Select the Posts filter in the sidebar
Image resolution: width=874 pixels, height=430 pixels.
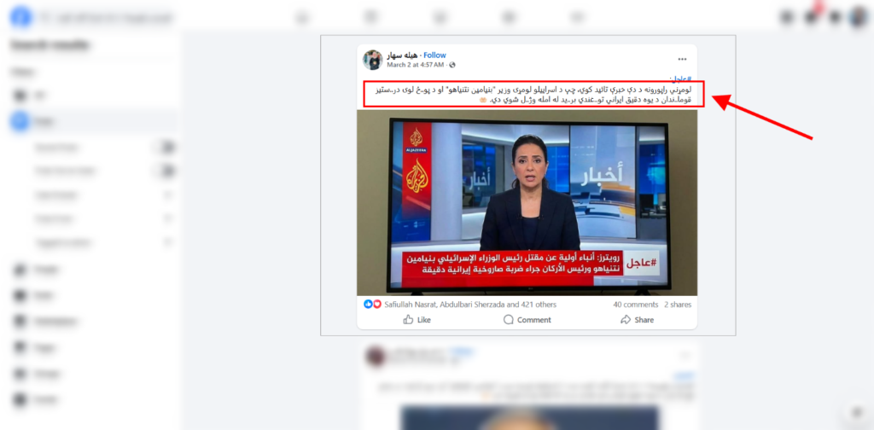pos(94,121)
